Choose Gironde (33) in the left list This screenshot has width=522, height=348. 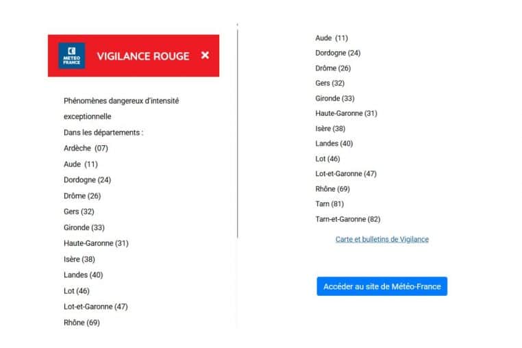[x=84, y=227]
